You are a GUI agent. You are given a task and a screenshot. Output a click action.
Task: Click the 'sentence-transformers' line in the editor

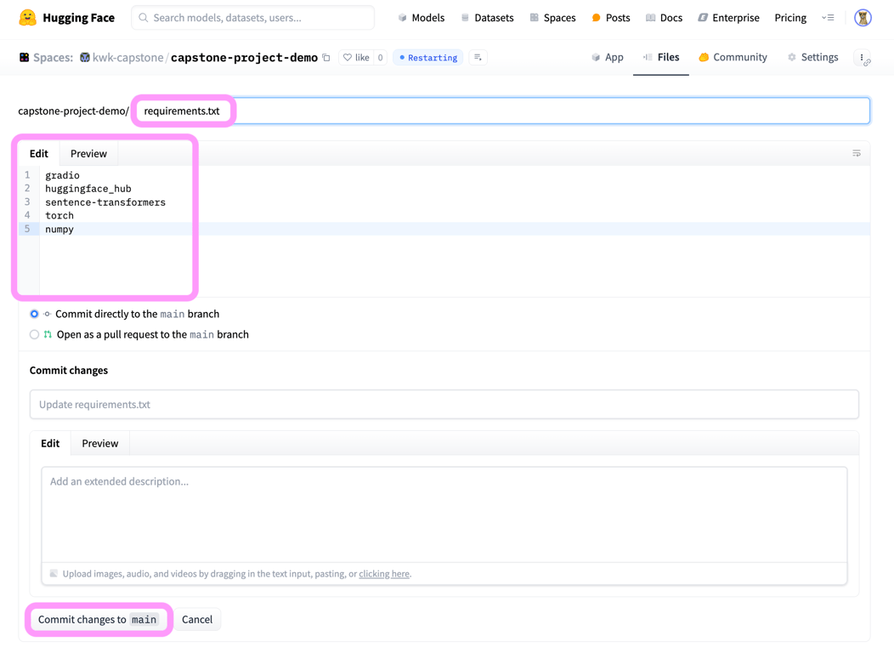click(x=105, y=202)
